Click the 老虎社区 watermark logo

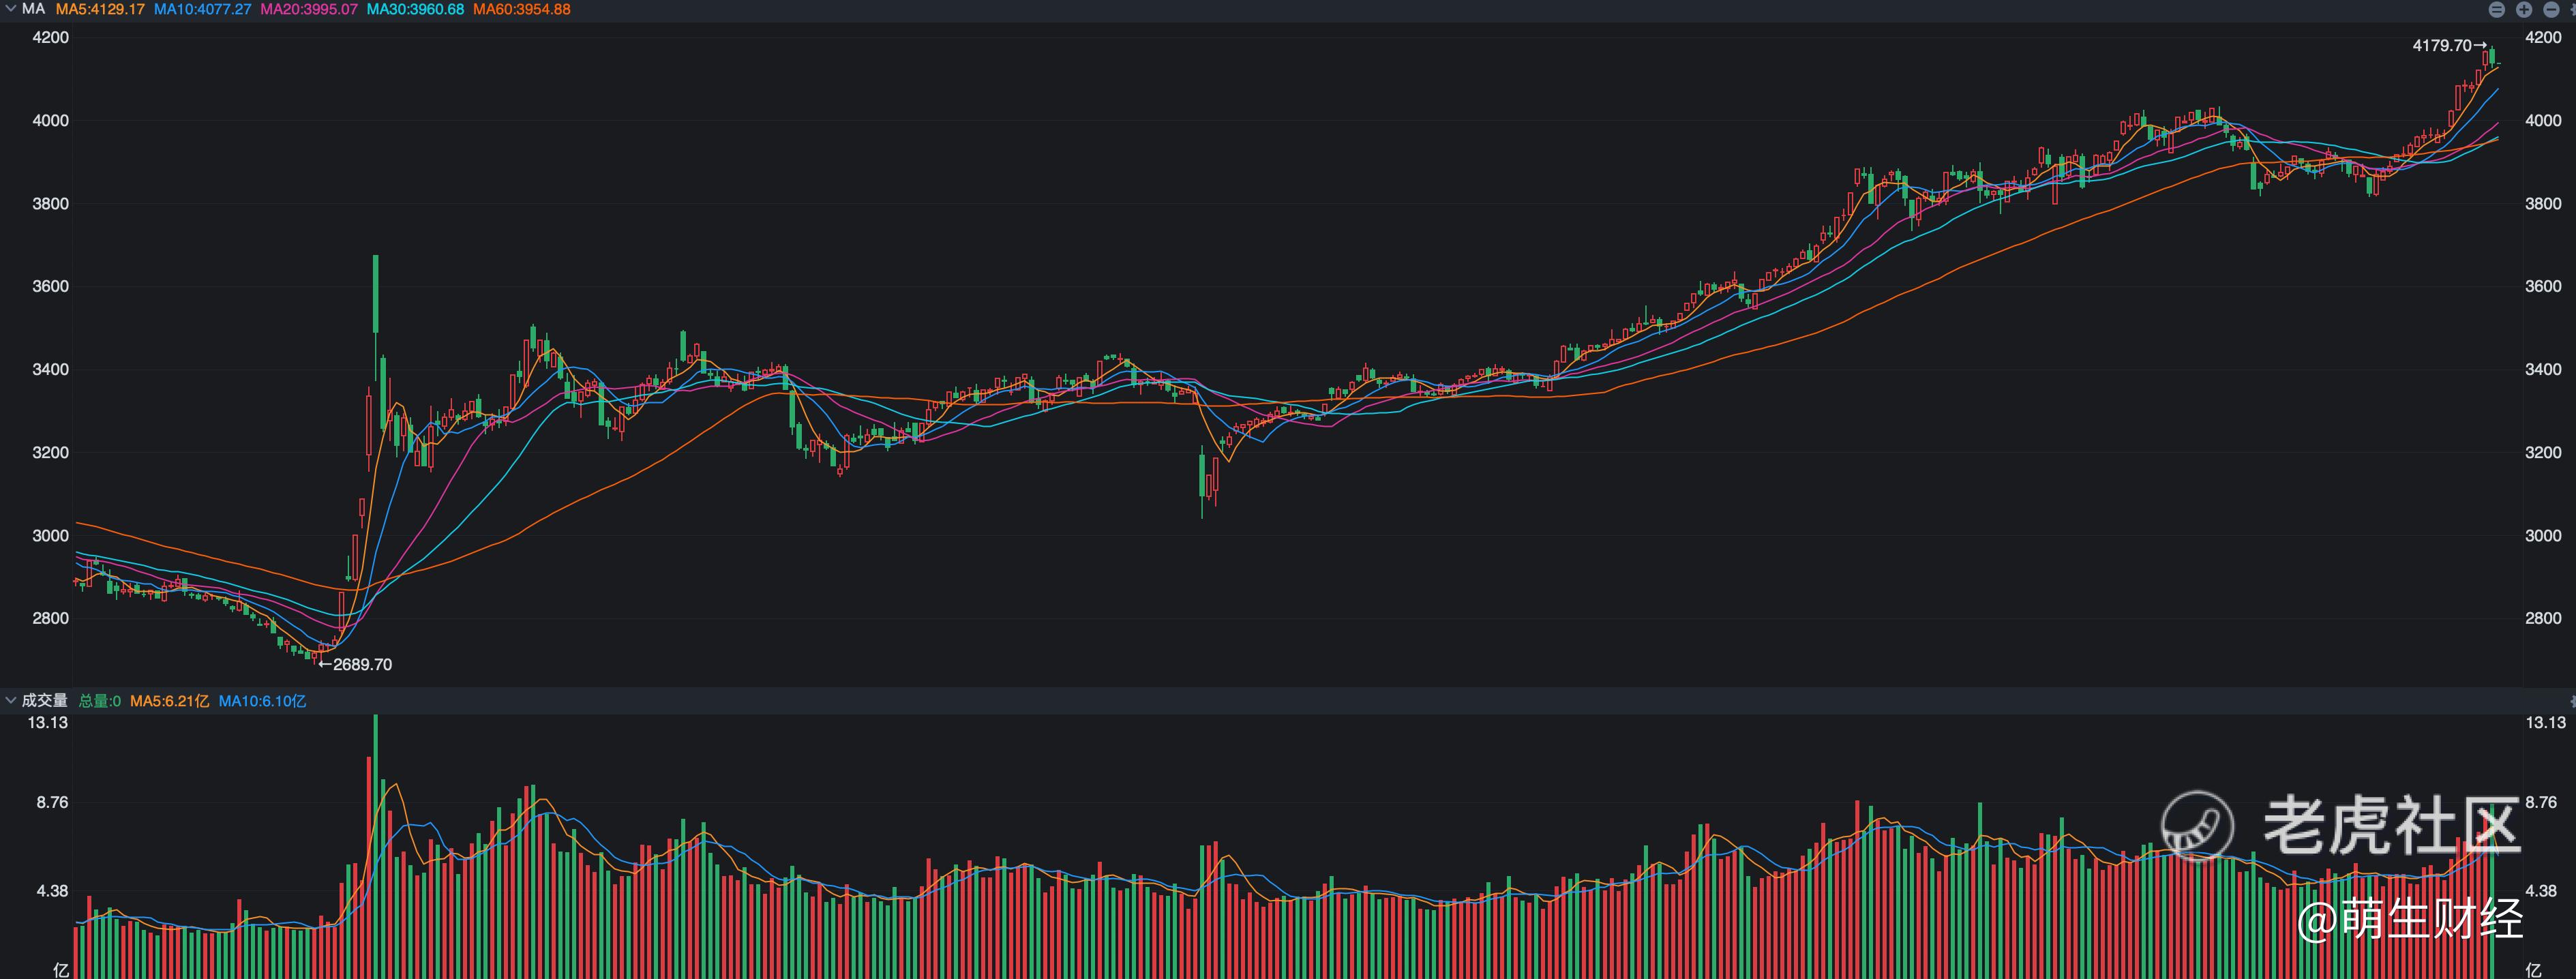2340,826
